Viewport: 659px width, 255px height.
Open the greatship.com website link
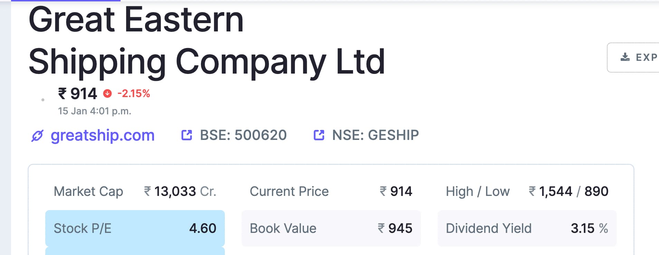click(103, 135)
